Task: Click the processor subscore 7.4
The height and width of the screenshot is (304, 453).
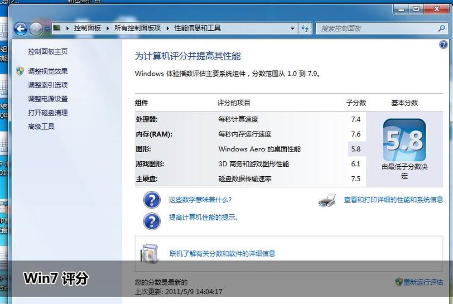Action: point(356,119)
